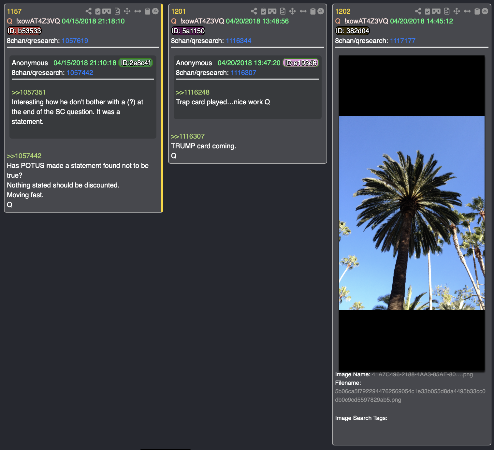Screen dimensions: 494x450
Task: Click 'Moving fast.' line in post 1157
Action: 25,195
